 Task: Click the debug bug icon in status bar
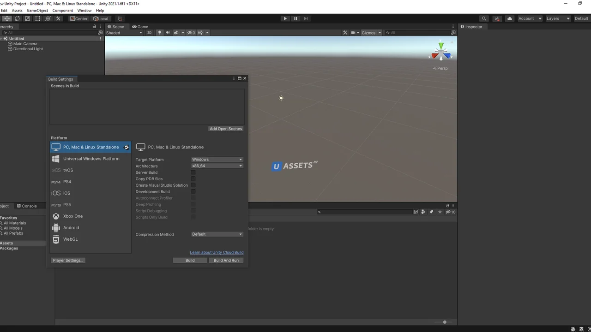573,329
